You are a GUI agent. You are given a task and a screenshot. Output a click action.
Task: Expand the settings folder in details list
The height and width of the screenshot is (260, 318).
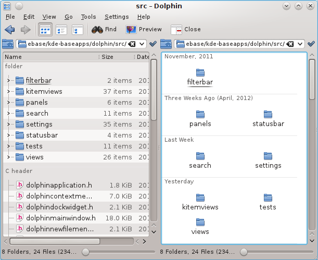9,124
